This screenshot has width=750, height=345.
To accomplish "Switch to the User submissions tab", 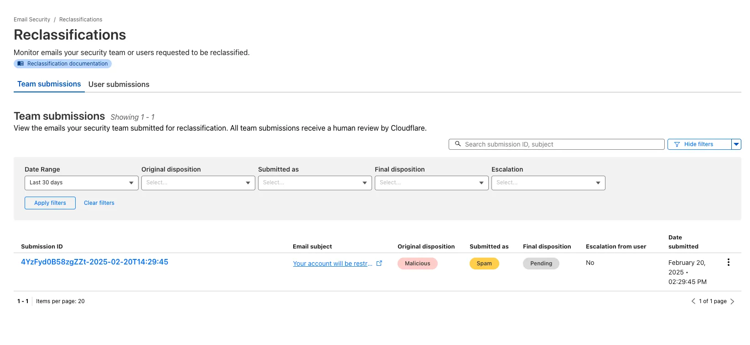I will [119, 84].
